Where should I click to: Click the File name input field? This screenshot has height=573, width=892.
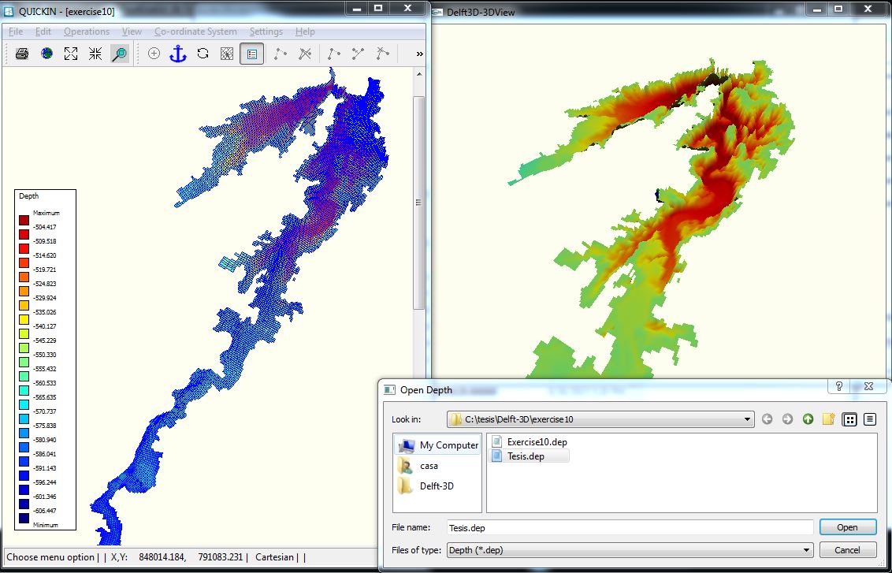click(630, 527)
